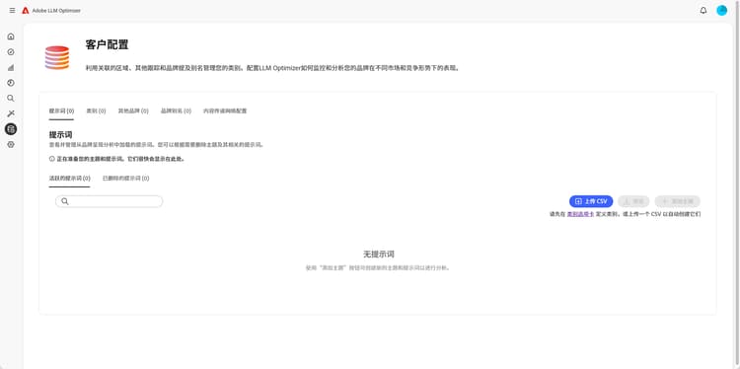The image size is (740, 369).
Task: Click the stacked database icon beside 客户配置
Action: coord(57,57)
